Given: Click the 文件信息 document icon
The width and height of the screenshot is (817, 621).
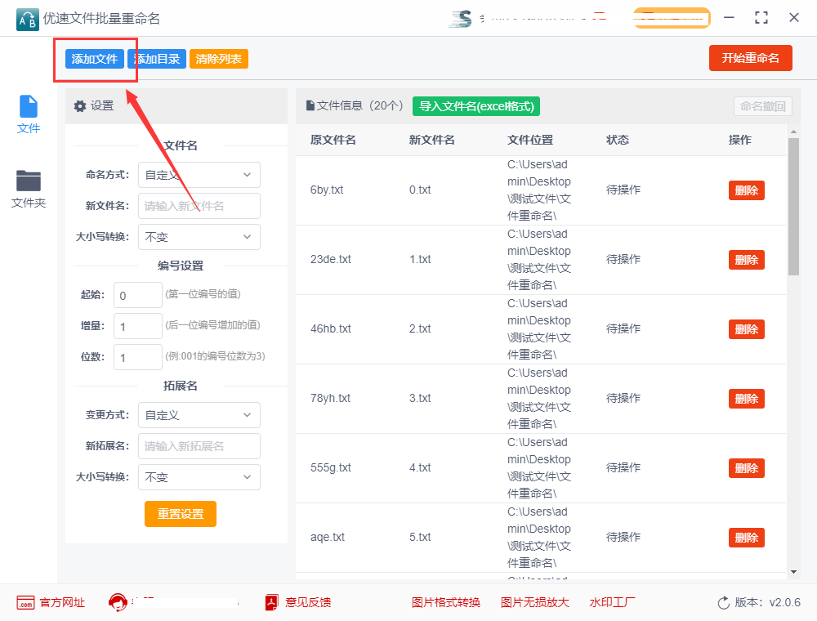Looking at the screenshot, I should click(x=310, y=105).
